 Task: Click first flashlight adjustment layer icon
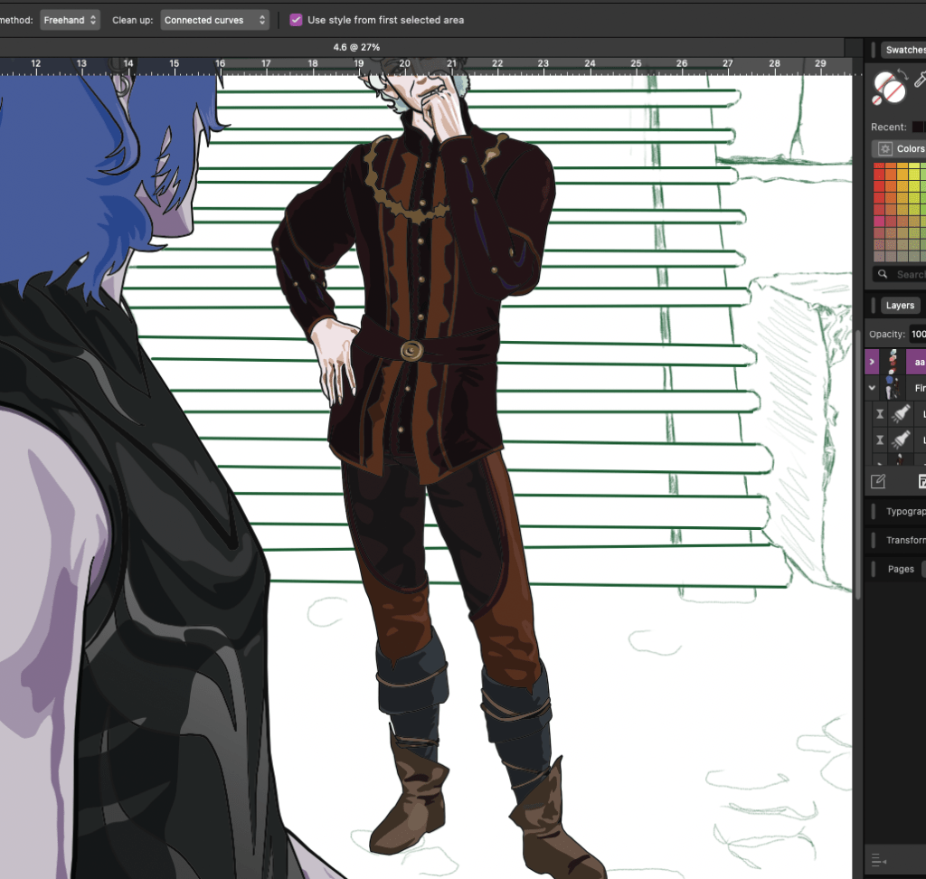pyautogui.click(x=901, y=413)
